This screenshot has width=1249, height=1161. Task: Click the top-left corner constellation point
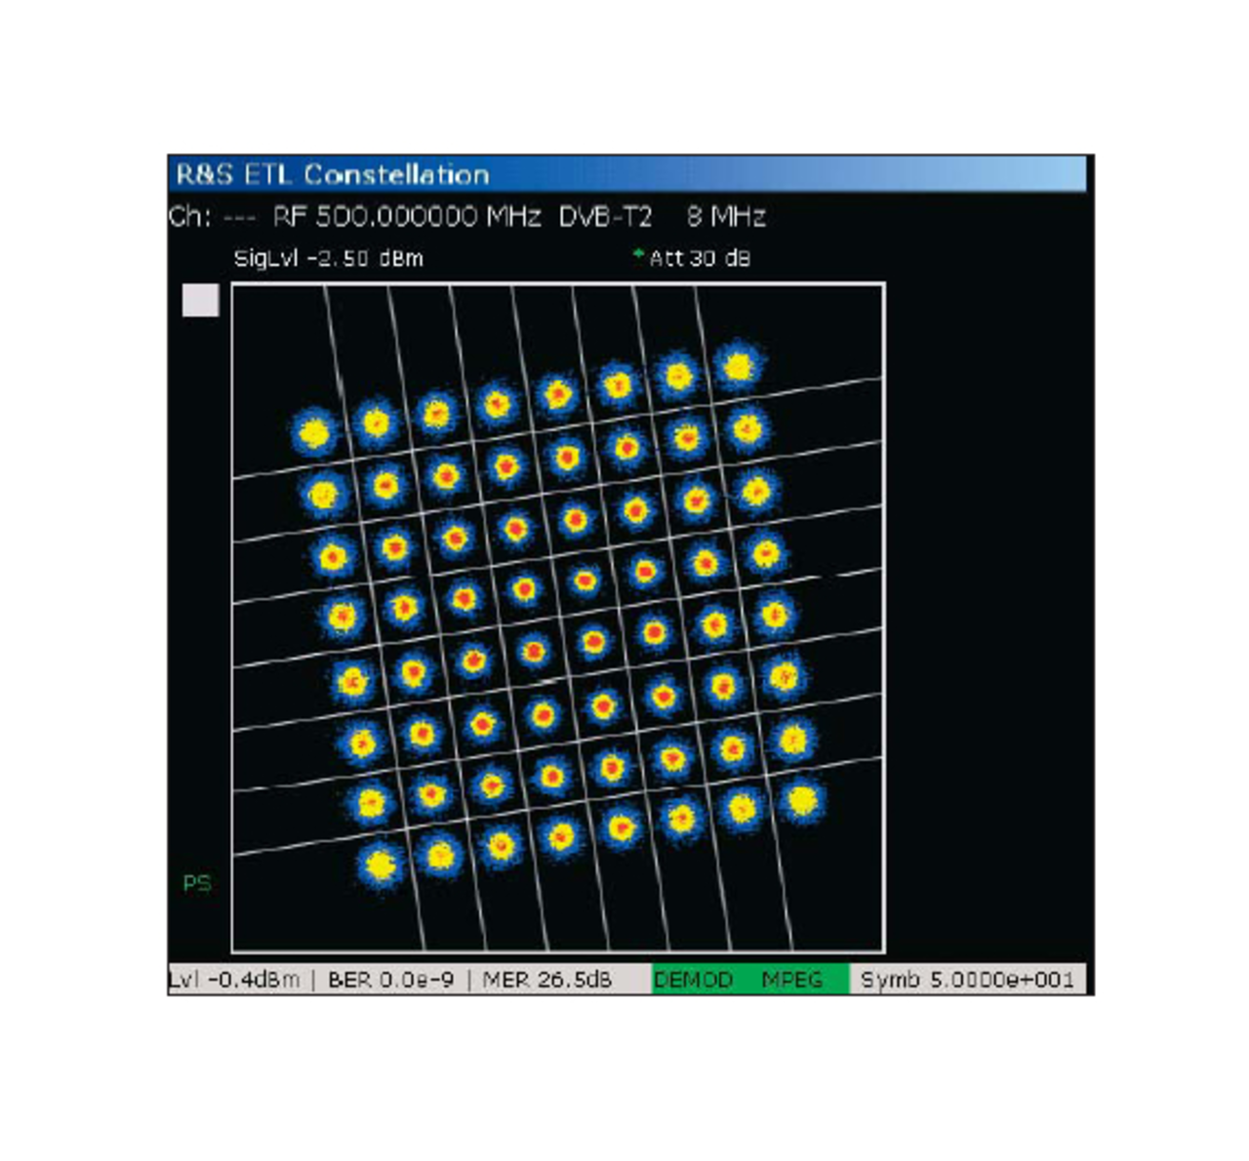coord(314,431)
